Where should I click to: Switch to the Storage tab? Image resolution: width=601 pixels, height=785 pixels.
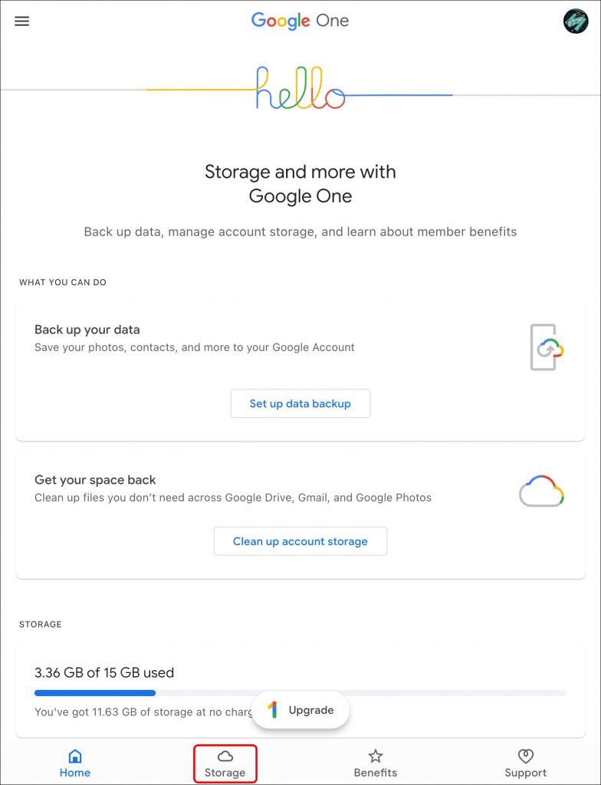click(225, 764)
